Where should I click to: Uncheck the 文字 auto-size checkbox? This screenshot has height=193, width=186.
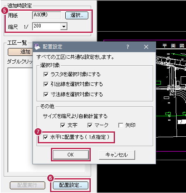(63, 125)
